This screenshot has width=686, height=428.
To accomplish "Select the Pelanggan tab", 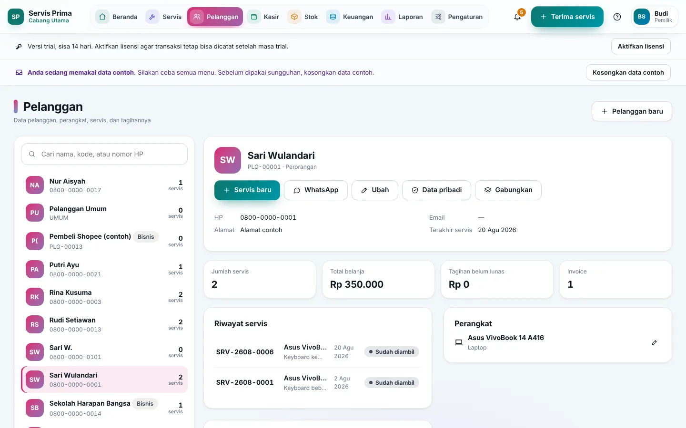I will tap(215, 17).
